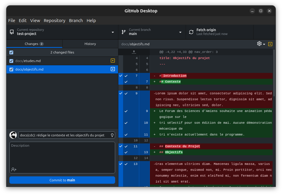Click the hunk header '@@ -4,22 +4,33 @@'
282x194 pixels.
189,52
